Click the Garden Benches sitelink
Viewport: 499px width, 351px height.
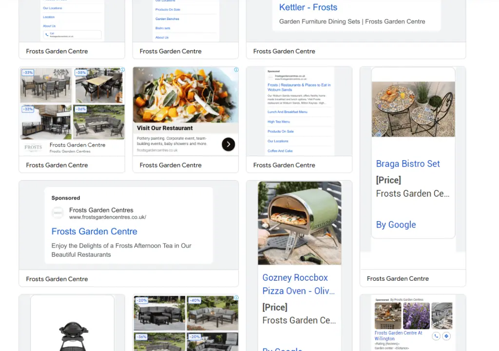tap(167, 19)
